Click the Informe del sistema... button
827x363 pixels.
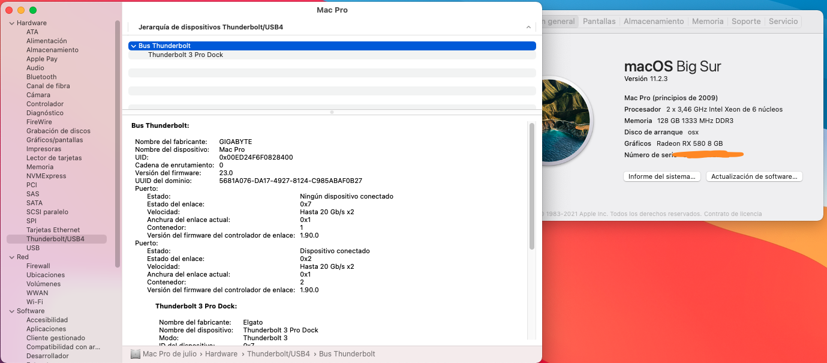(x=662, y=176)
